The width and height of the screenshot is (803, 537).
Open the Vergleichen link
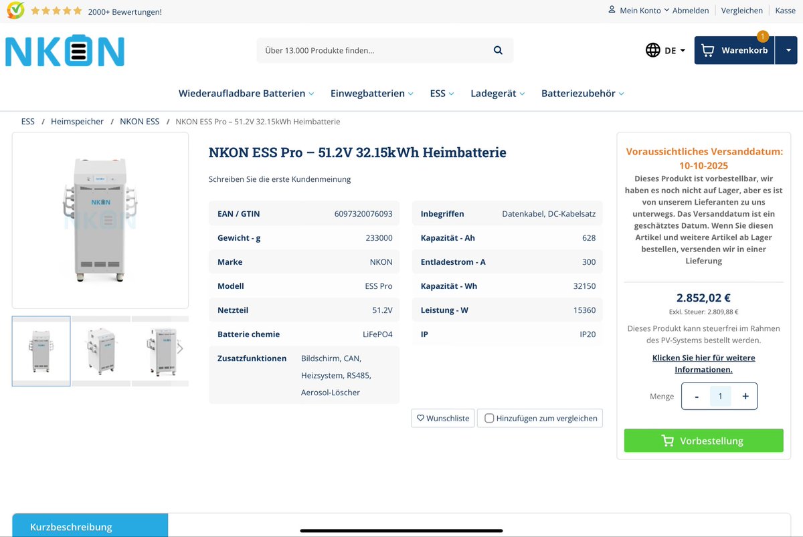tap(741, 11)
